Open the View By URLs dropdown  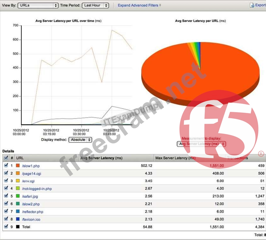click(38, 6)
